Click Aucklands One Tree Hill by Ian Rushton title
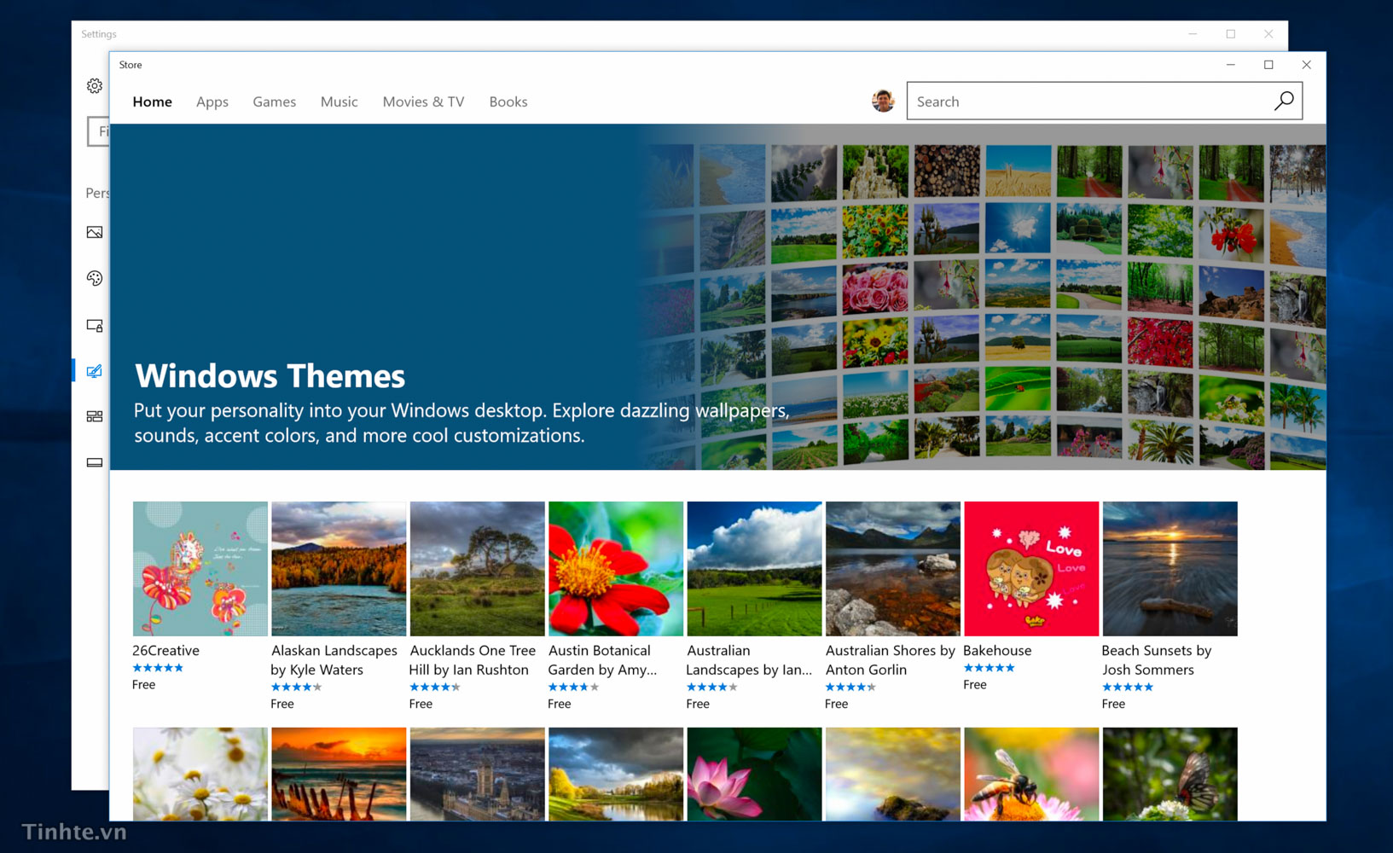This screenshot has height=853, width=1393. point(472,660)
